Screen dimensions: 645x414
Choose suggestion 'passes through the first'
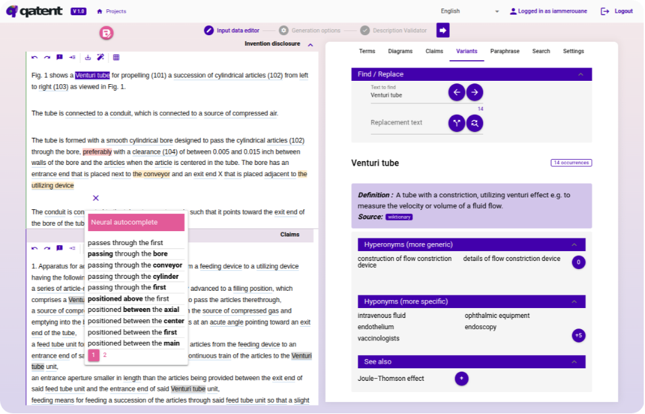coord(125,243)
